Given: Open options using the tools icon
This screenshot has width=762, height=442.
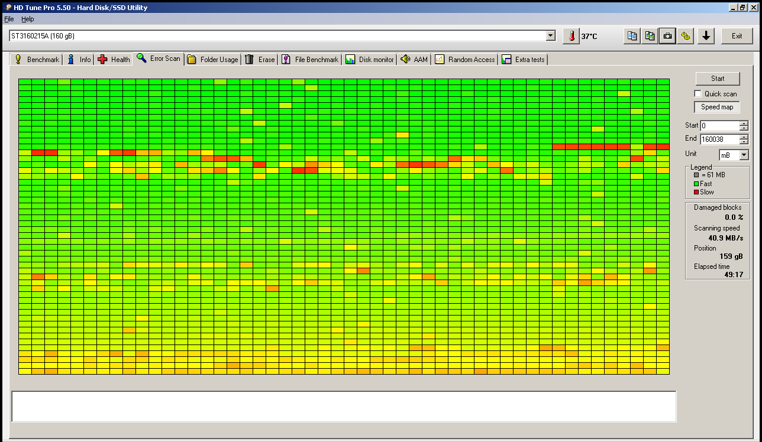Looking at the screenshot, I should pos(686,36).
